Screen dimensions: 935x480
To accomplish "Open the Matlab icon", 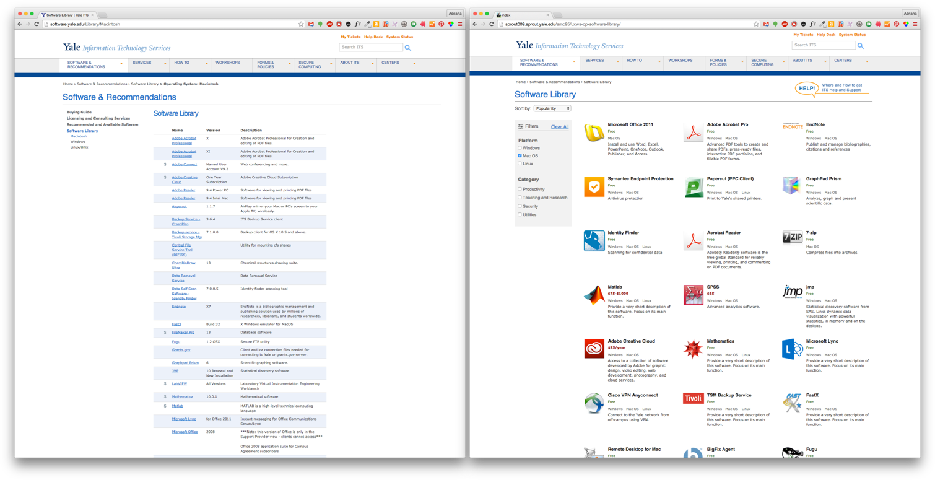I will pyautogui.click(x=594, y=295).
